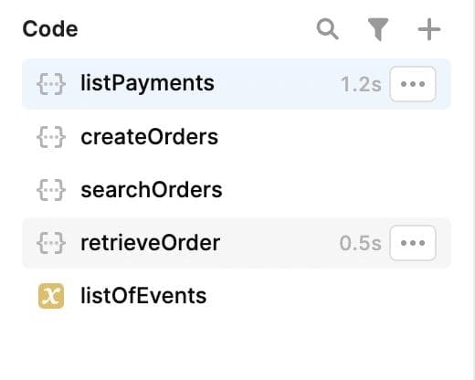Add a new code item with plus
The height and width of the screenshot is (380, 475).
click(429, 29)
